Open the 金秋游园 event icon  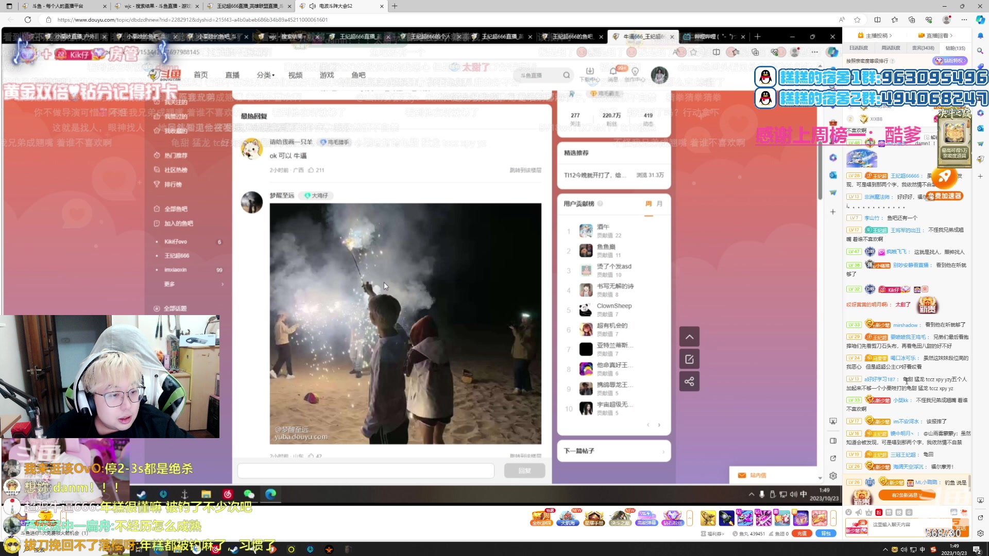(x=541, y=517)
